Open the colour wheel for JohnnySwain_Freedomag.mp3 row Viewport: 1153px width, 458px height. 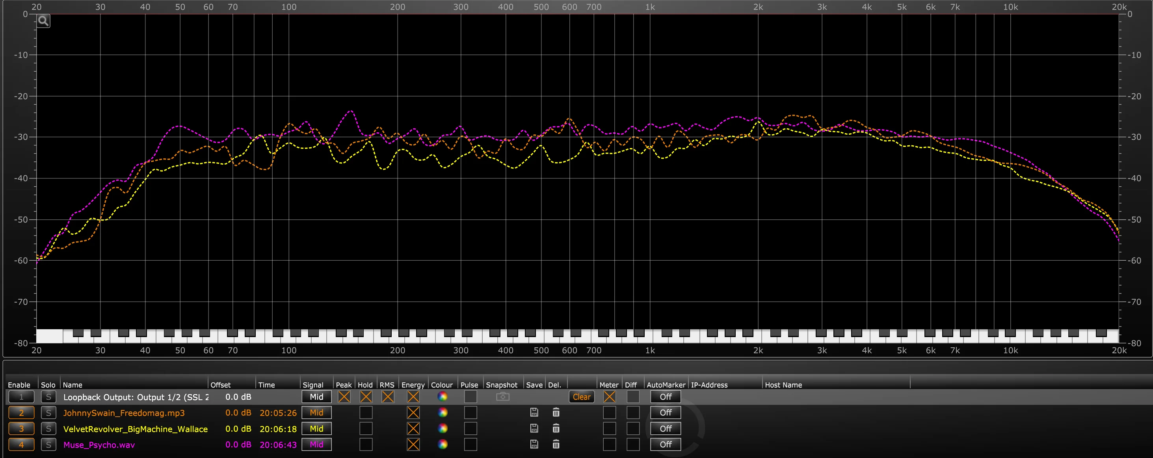442,412
